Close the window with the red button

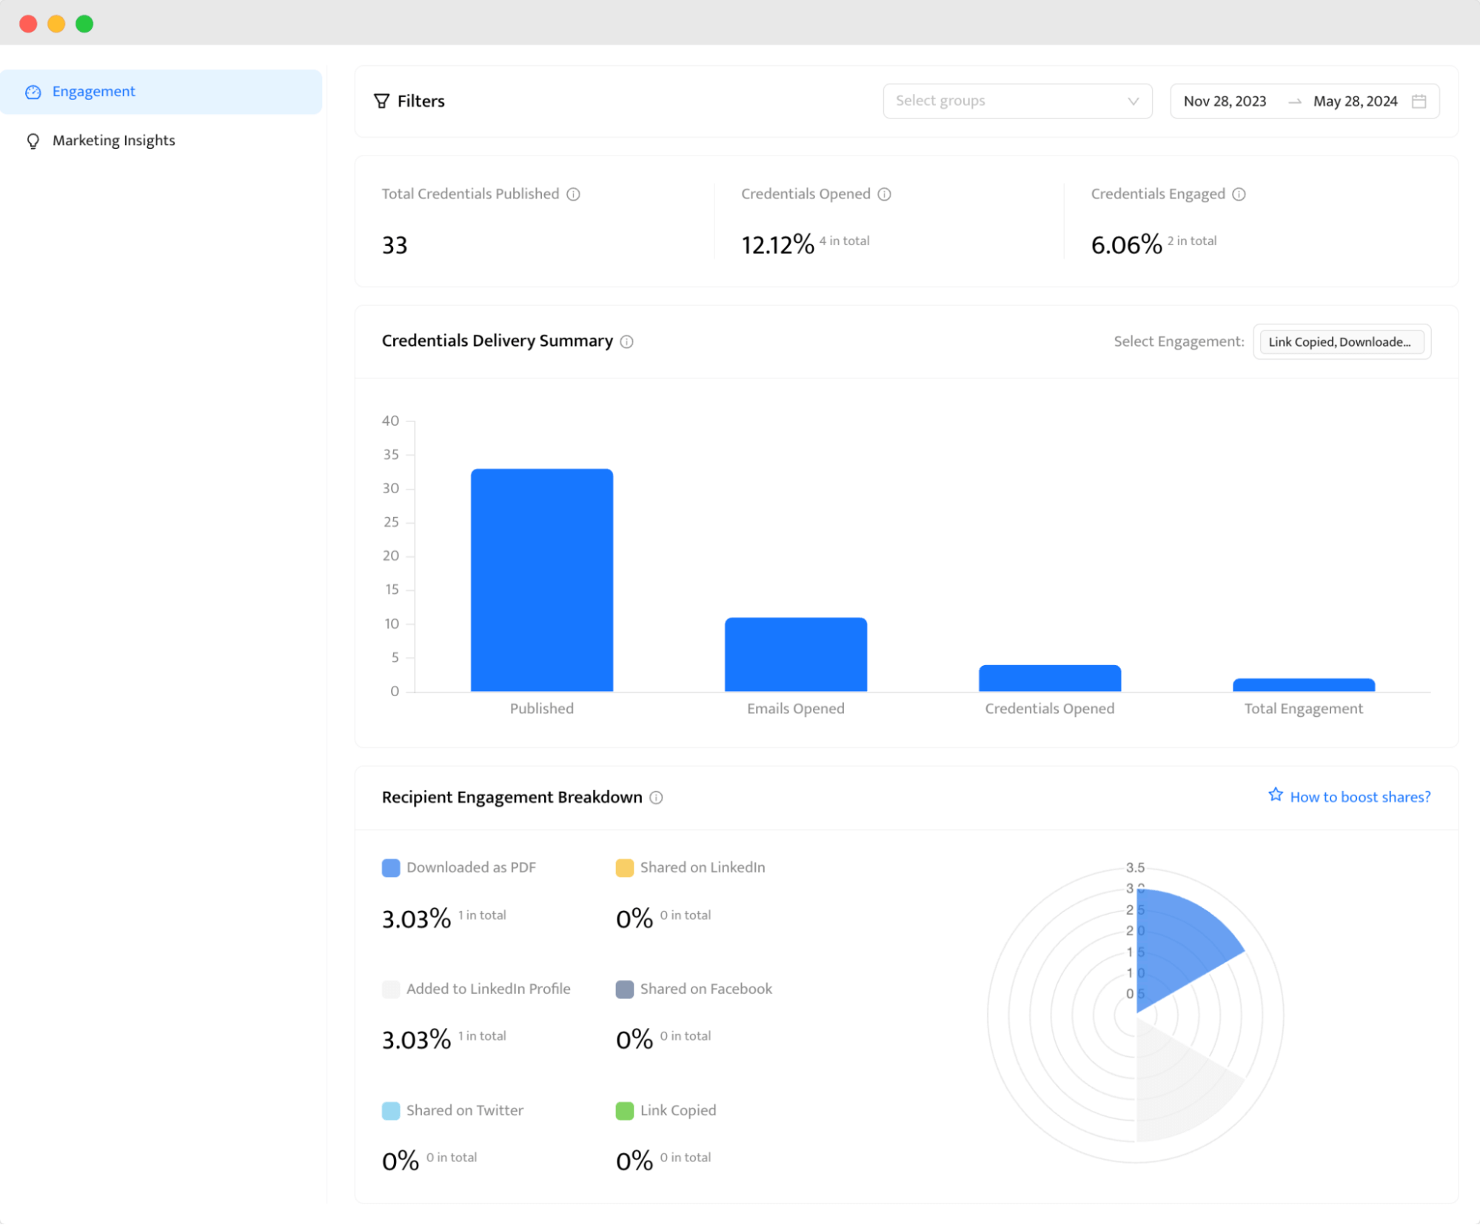tap(28, 24)
